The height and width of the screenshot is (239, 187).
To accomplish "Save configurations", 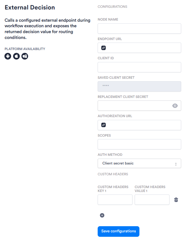I will [x=119, y=231].
